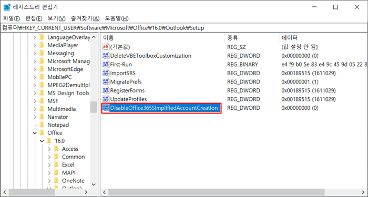368x197 pixels.
Task: Click the (기본값) string value icon
Action: pyautogui.click(x=106, y=47)
